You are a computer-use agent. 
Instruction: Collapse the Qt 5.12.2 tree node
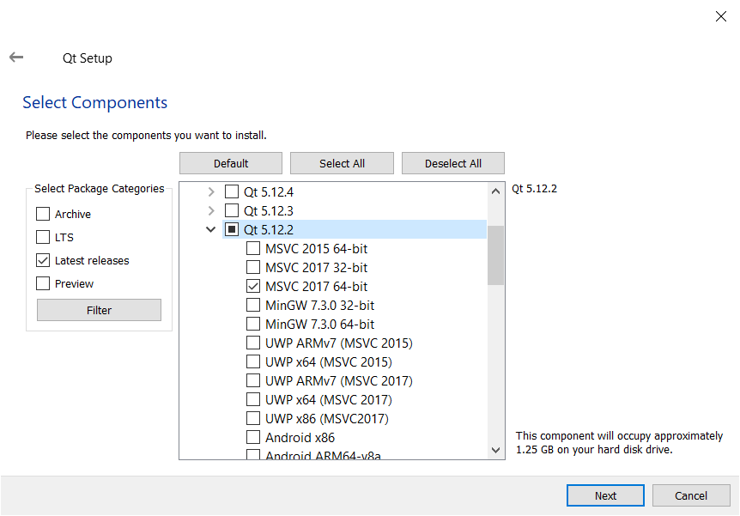click(211, 229)
